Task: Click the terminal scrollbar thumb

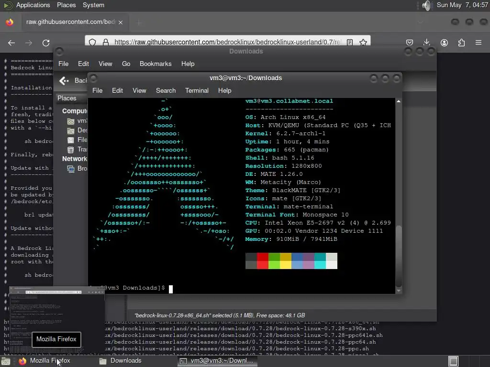Action: coord(399,256)
